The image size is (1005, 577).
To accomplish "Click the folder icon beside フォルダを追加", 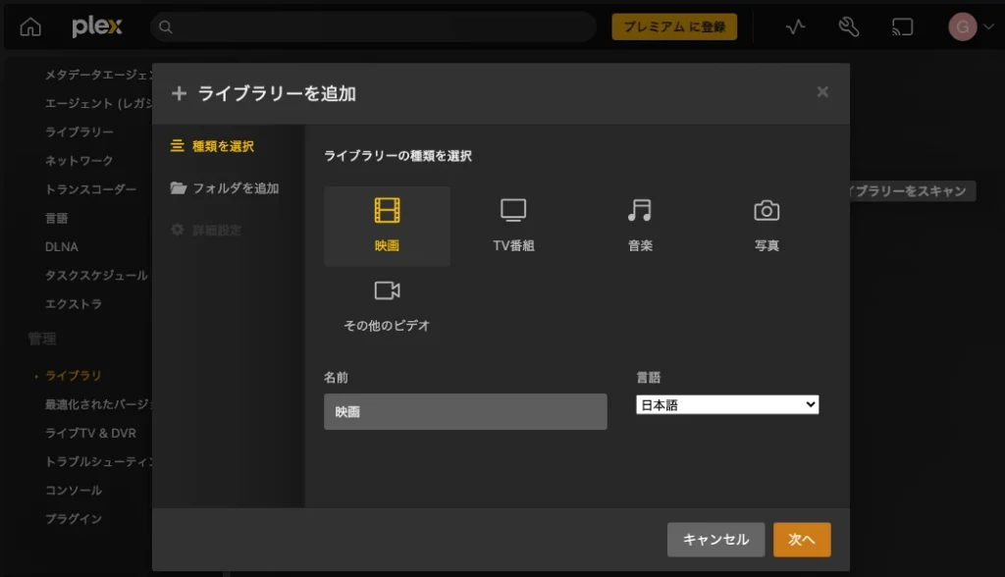I will click(179, 187).
